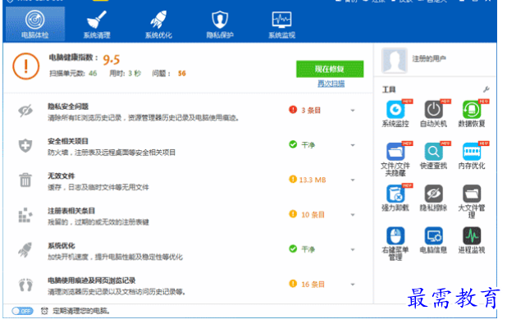Click the rocket icon in the 系统优化 row

point(25,249)
